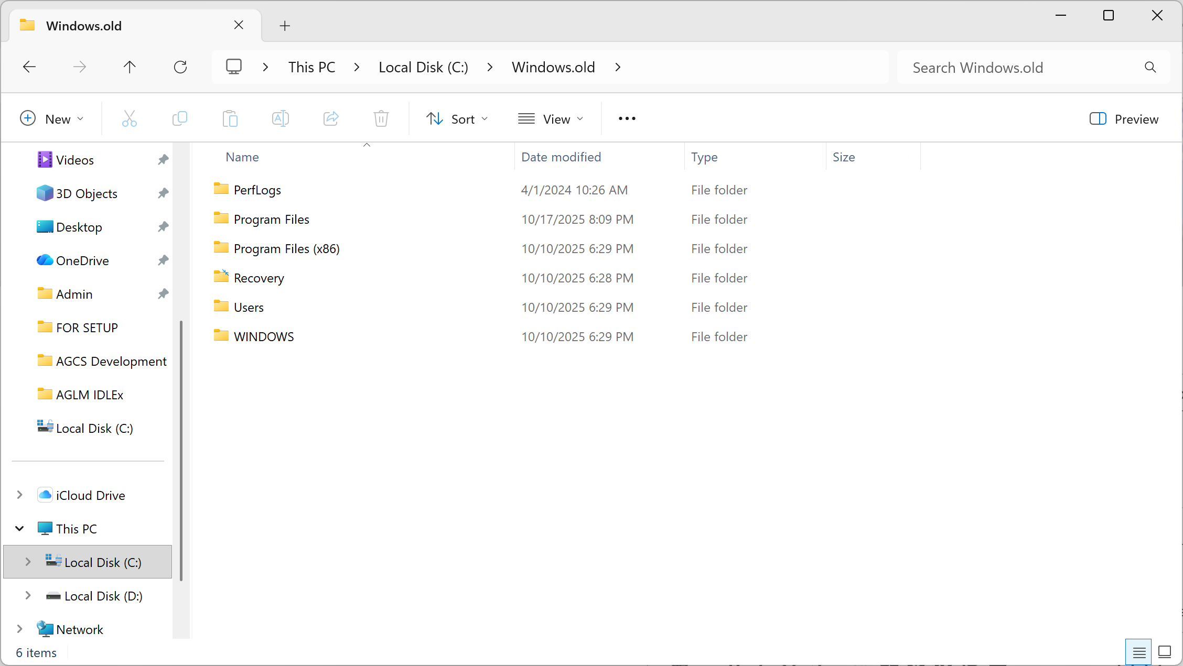Close the Windows.old tab
This screenshot has height=666, width=1183.
239,25
